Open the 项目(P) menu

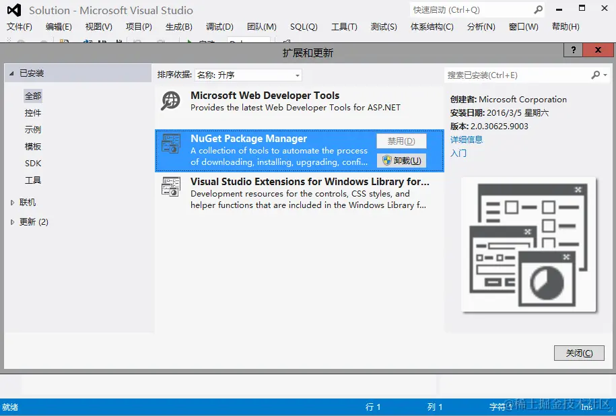tap(139, 27)
